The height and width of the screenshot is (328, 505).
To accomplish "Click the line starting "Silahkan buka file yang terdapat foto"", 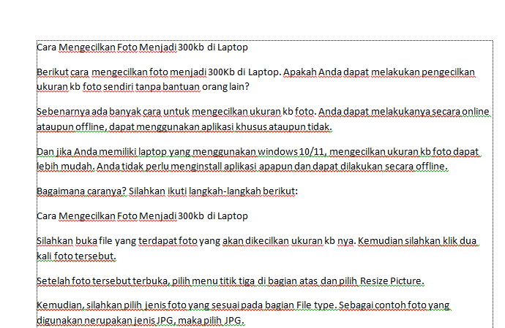I will 257,241.
